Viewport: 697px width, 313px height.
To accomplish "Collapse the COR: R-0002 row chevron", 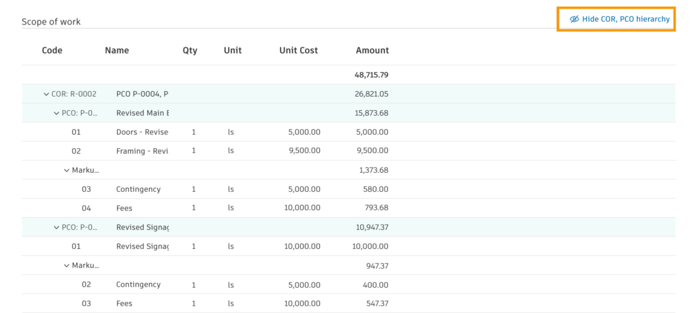I will 46,95.
